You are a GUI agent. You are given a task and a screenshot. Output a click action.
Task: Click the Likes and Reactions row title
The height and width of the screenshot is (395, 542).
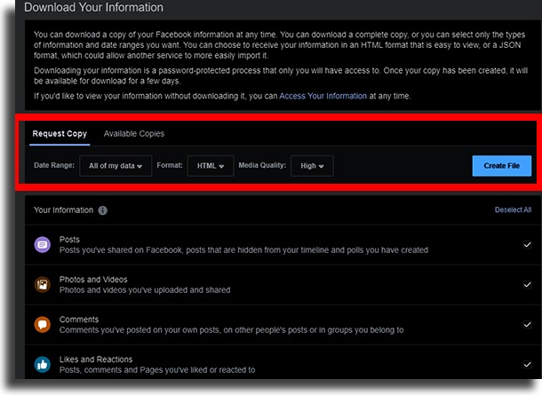[96, 359]
